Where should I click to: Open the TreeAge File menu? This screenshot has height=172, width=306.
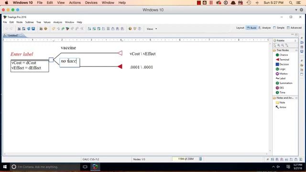tap(5, 22)
